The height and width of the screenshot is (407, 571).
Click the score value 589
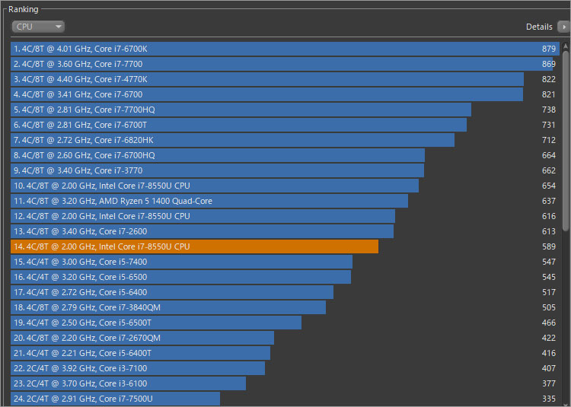(x=548, y=246)
